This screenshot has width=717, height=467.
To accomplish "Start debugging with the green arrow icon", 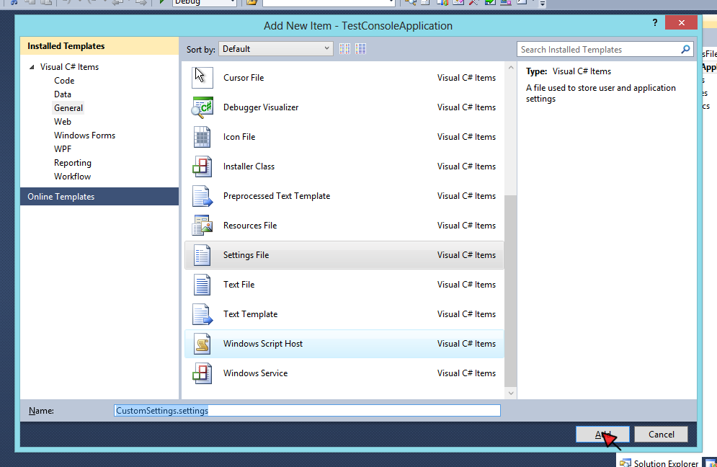I will coord(162,4).
